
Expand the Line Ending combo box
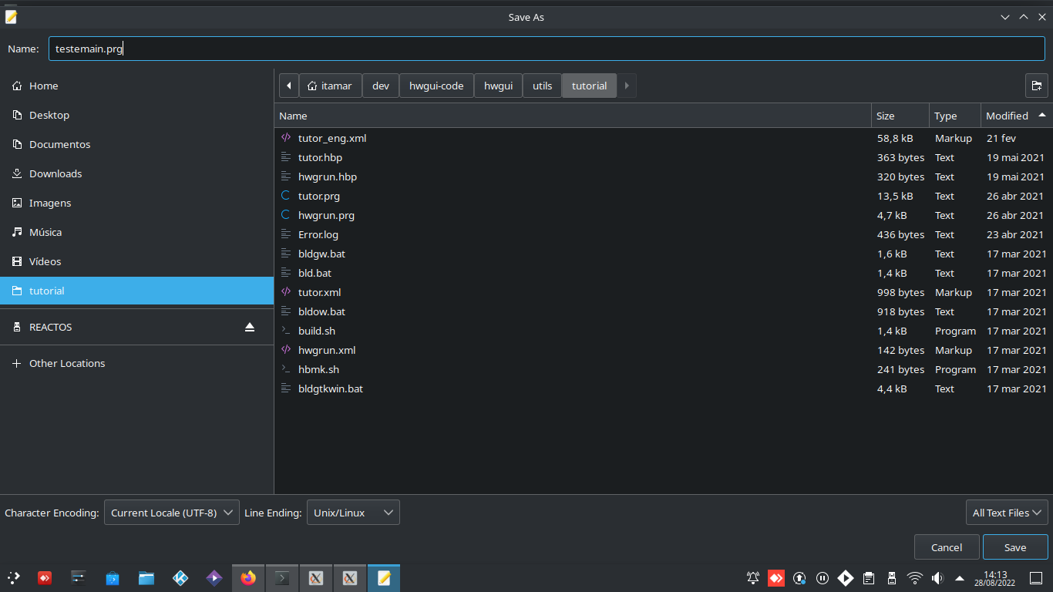[x=353, y=513]
